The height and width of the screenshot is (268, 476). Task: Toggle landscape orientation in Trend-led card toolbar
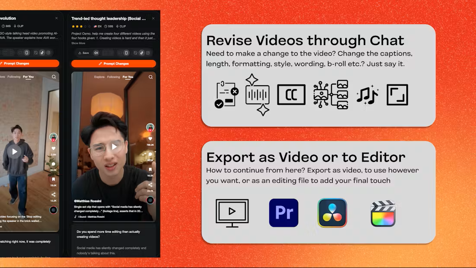[120, 53]
